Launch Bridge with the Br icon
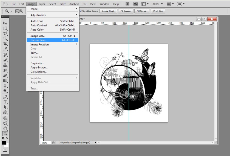Image resolution: width=230 pixels, height=156 pixels. [x=128, y=4]
